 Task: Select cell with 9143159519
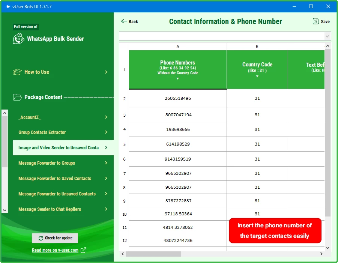178,159
